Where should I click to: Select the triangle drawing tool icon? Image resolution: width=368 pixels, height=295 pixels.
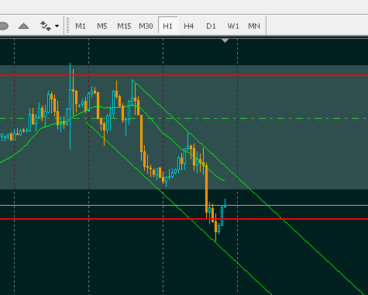tap(23, 26)
